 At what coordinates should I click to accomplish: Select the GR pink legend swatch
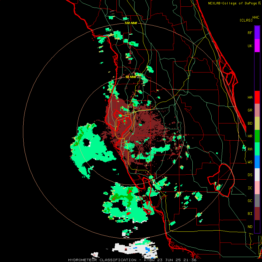257,110
